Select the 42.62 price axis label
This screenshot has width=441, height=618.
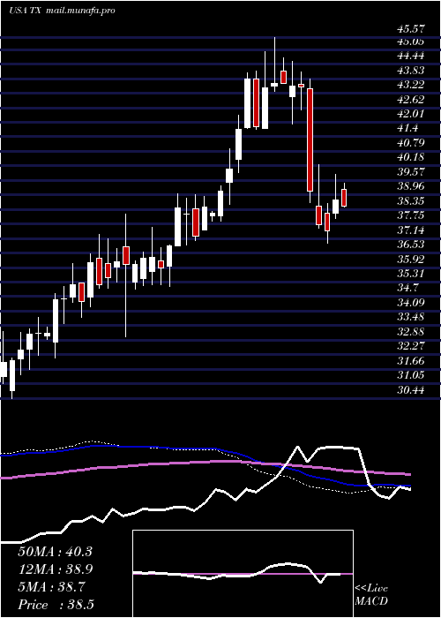(410, 99)
